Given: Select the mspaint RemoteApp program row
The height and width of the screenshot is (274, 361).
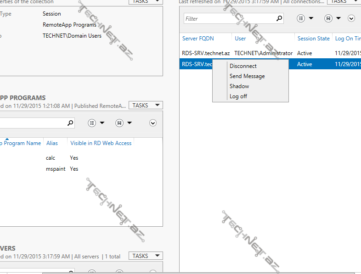Looking at the screenshot, I should [56, 169].
